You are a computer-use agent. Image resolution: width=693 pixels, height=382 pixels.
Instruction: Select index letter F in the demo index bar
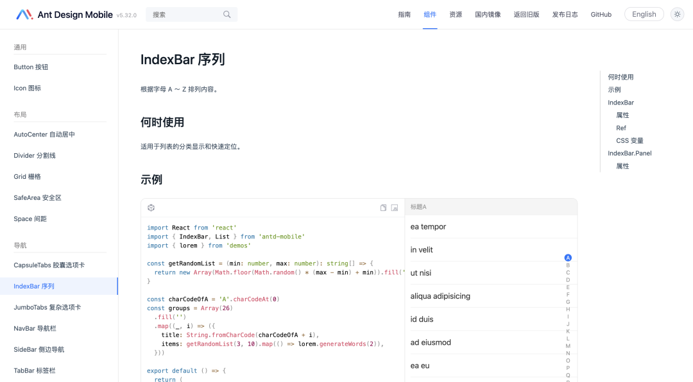[x=568, y=295]
